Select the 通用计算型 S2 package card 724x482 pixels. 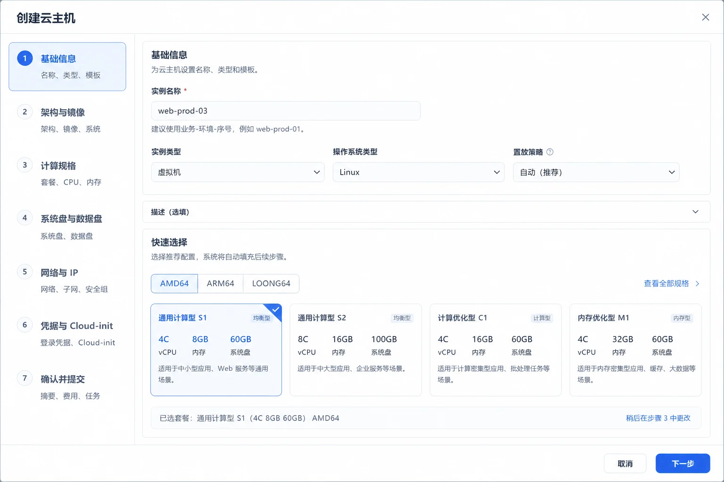tap(356, 350)
